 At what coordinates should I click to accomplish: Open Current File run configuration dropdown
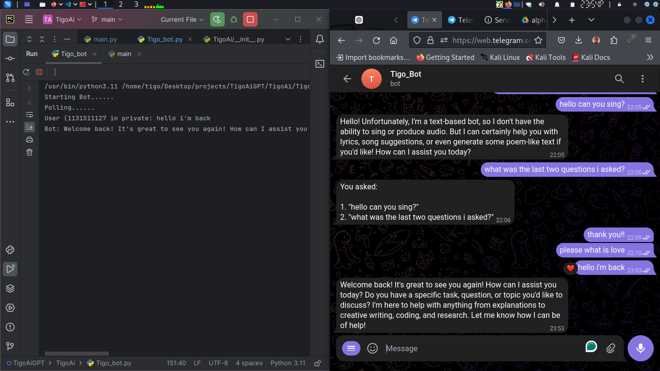[183, 19]
